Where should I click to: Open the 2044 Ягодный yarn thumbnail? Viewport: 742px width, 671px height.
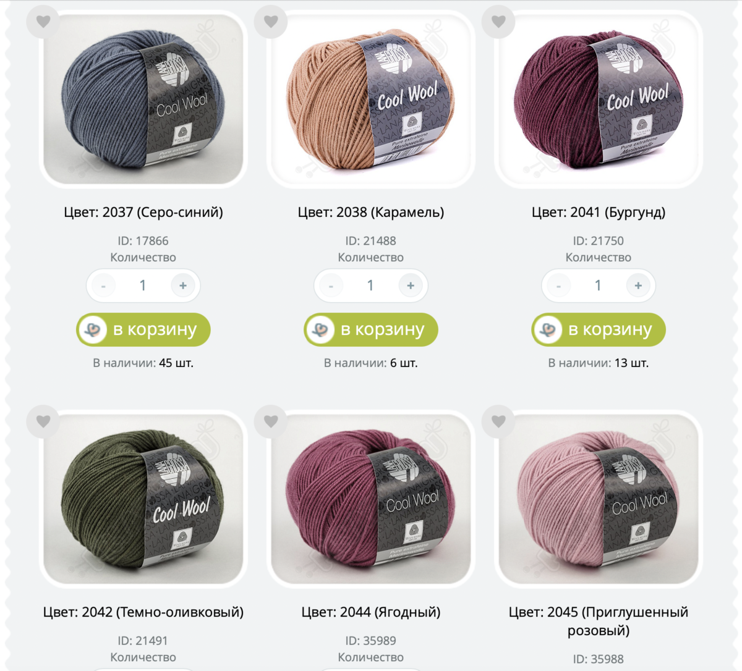[x=371, y=499]
